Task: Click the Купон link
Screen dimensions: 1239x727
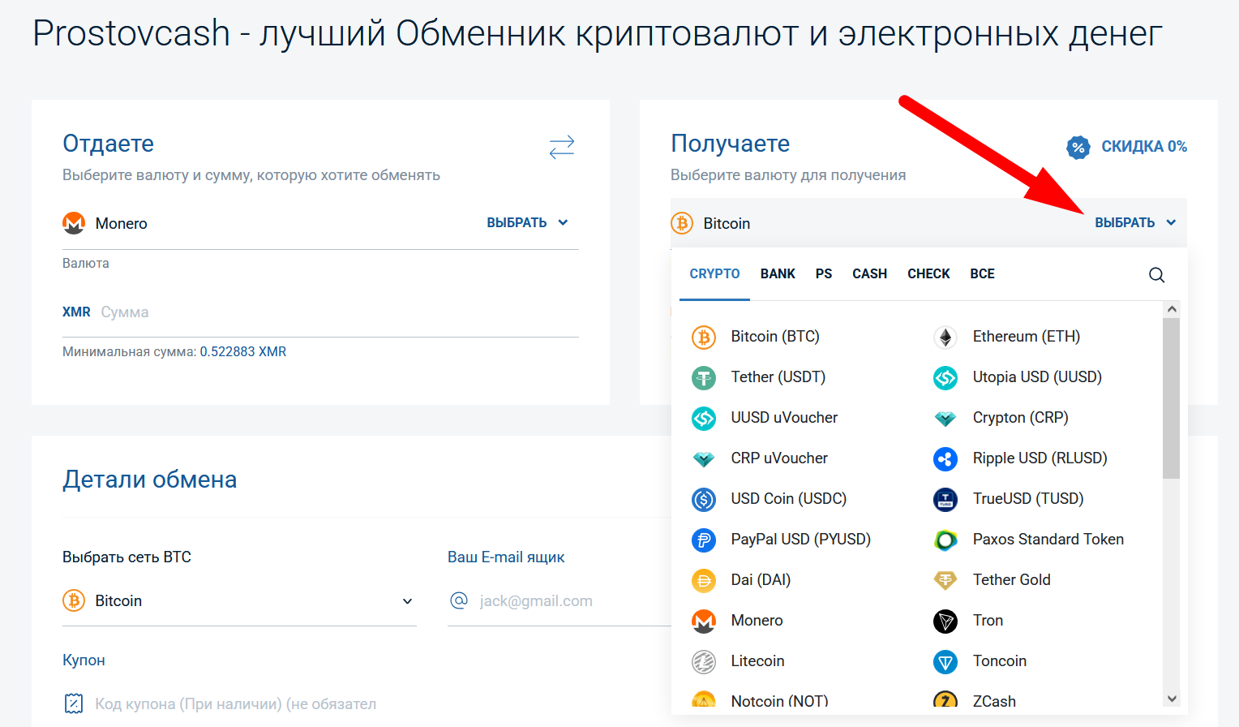Action: pos(84,660)
